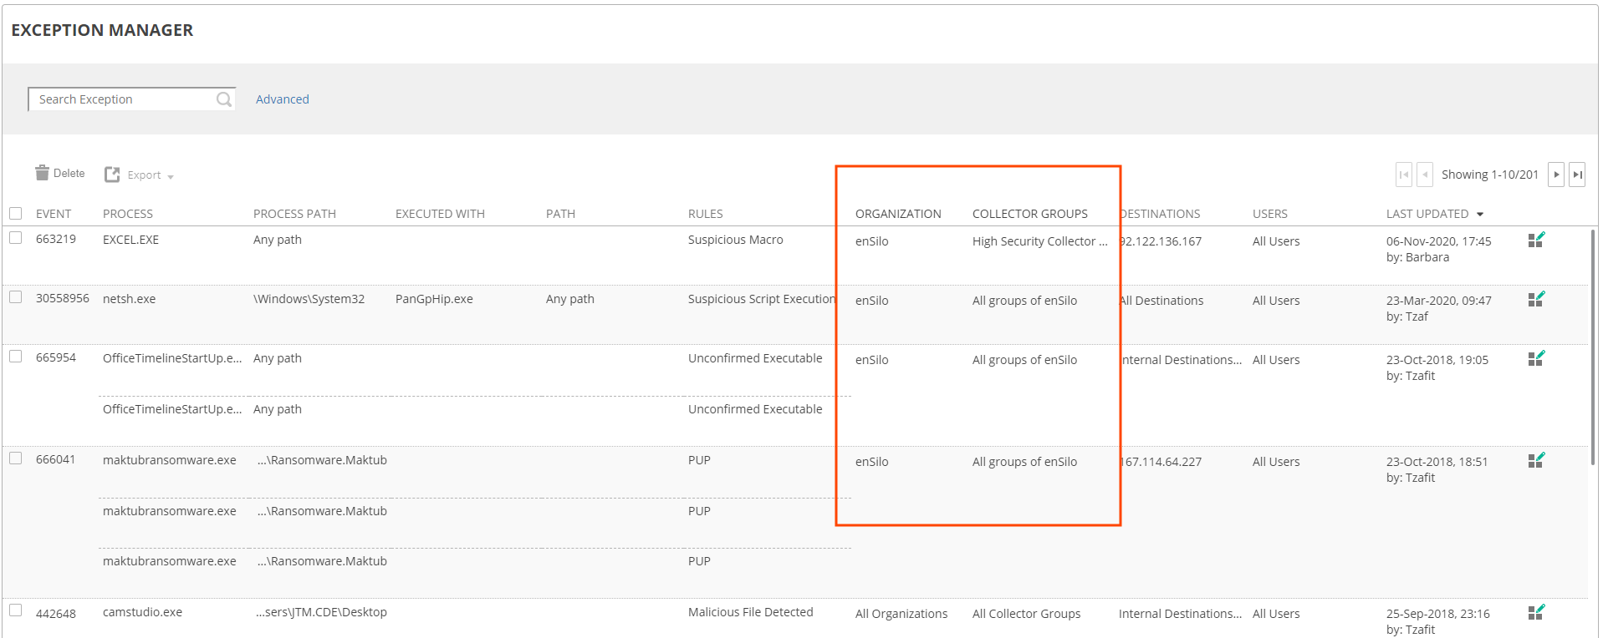
Task: Jump to the last page
Action: click(1577, 175)
